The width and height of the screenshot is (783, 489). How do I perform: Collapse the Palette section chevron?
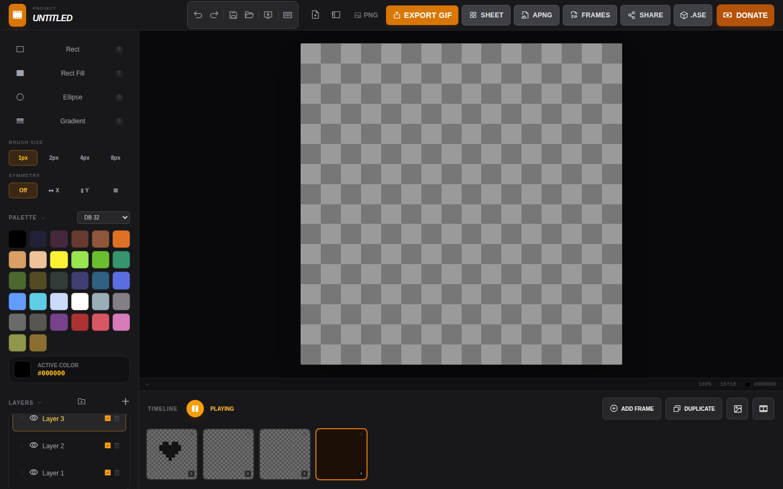coord(43,218)
